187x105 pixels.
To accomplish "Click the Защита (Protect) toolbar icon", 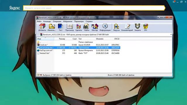I will 138,26.
